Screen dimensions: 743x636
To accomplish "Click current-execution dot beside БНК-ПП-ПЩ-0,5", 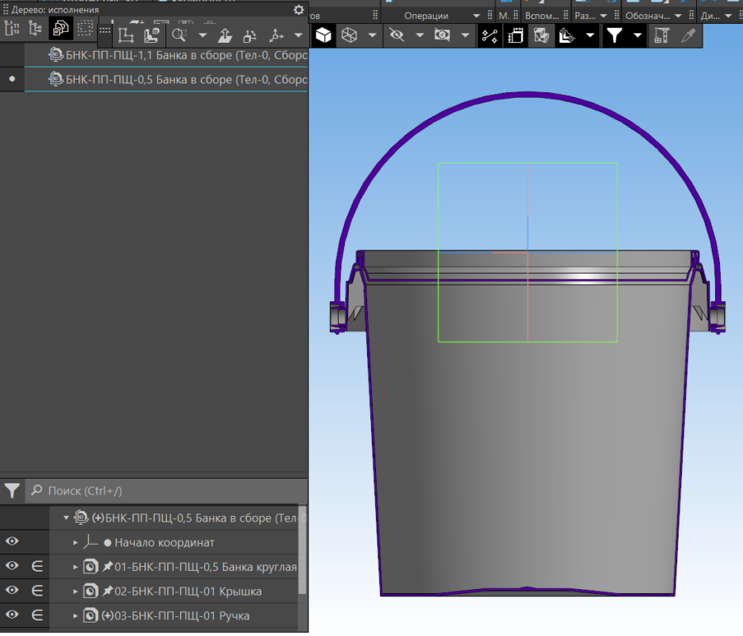I will pos(12,79).
